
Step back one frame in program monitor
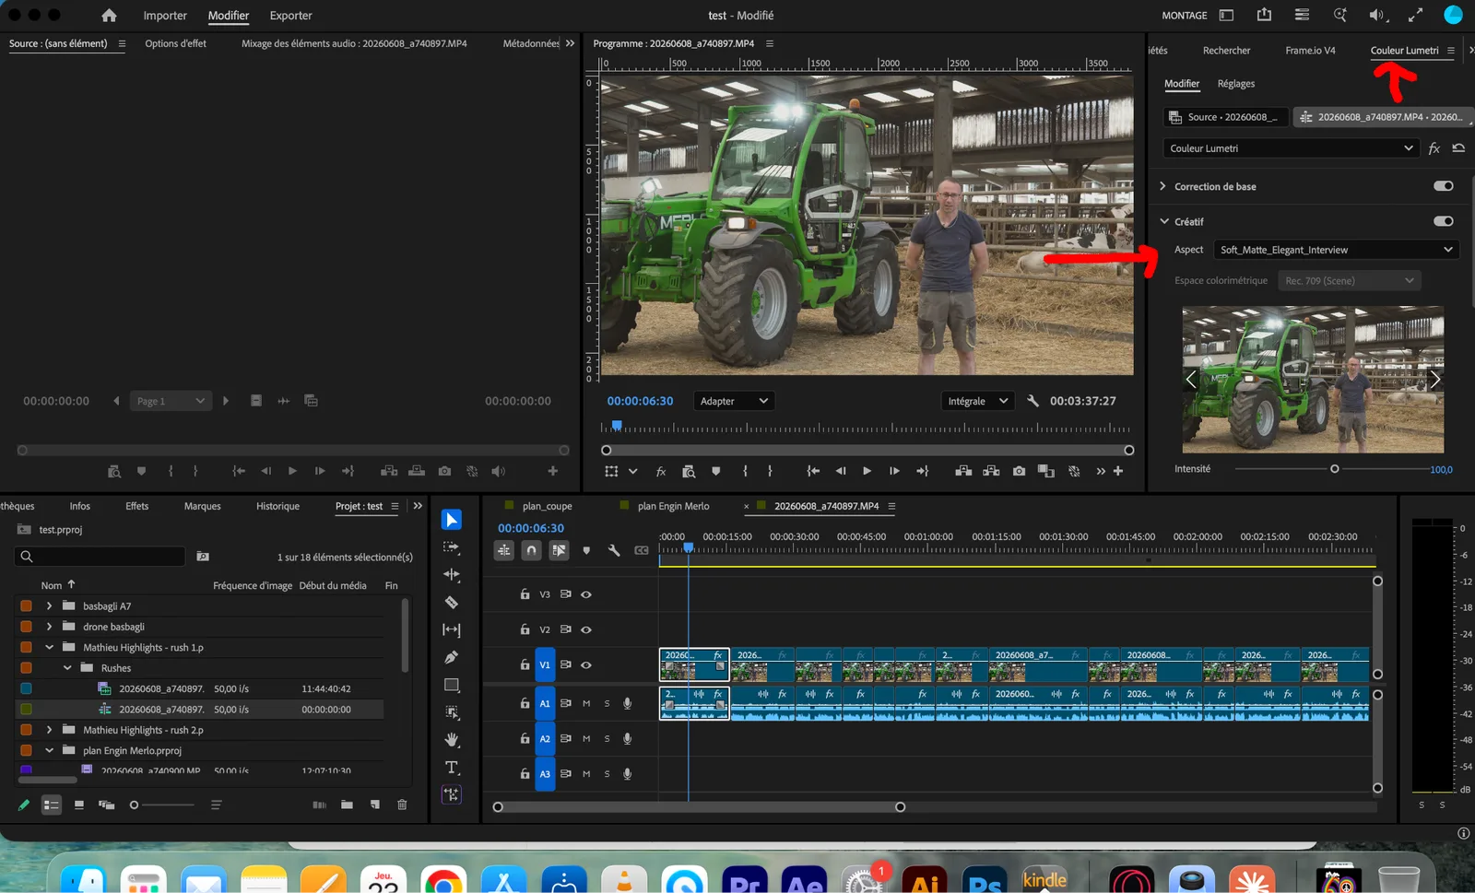(x=840, y=471)
